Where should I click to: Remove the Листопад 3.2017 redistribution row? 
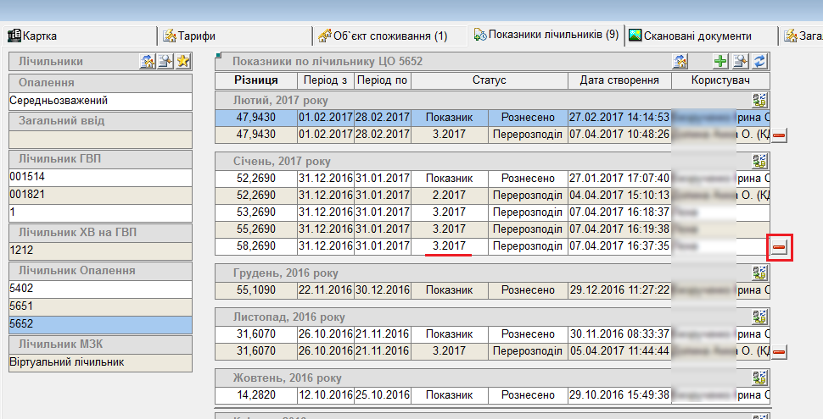pyautogui.click(x=779, y=351)
